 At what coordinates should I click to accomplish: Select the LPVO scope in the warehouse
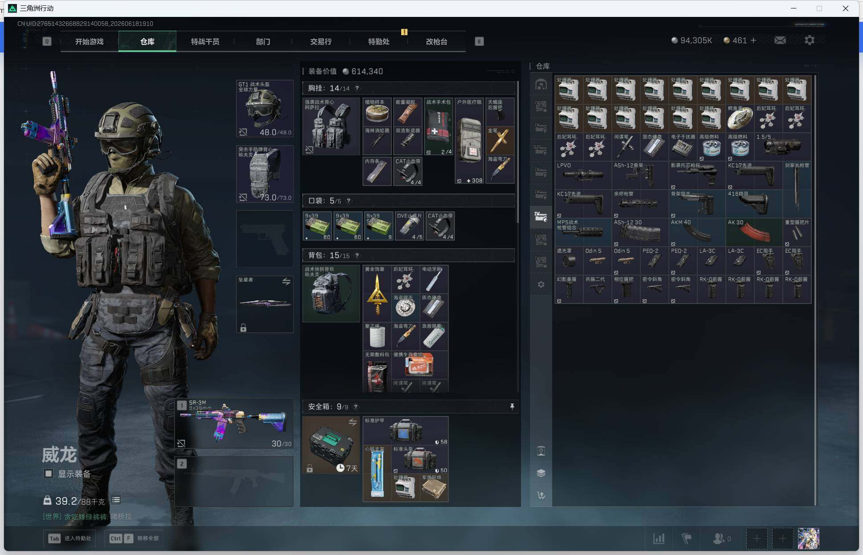coord(583,176)
